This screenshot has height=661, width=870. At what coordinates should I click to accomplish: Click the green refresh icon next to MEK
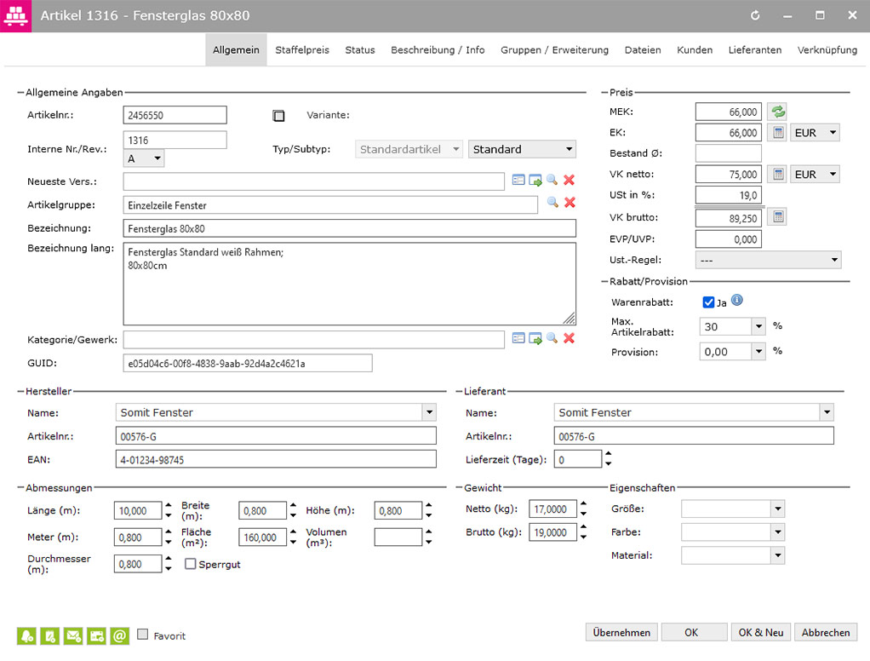click(x=778, y=112)
